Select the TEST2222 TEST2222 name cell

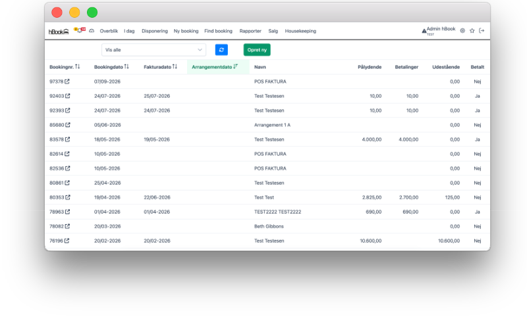277,212
